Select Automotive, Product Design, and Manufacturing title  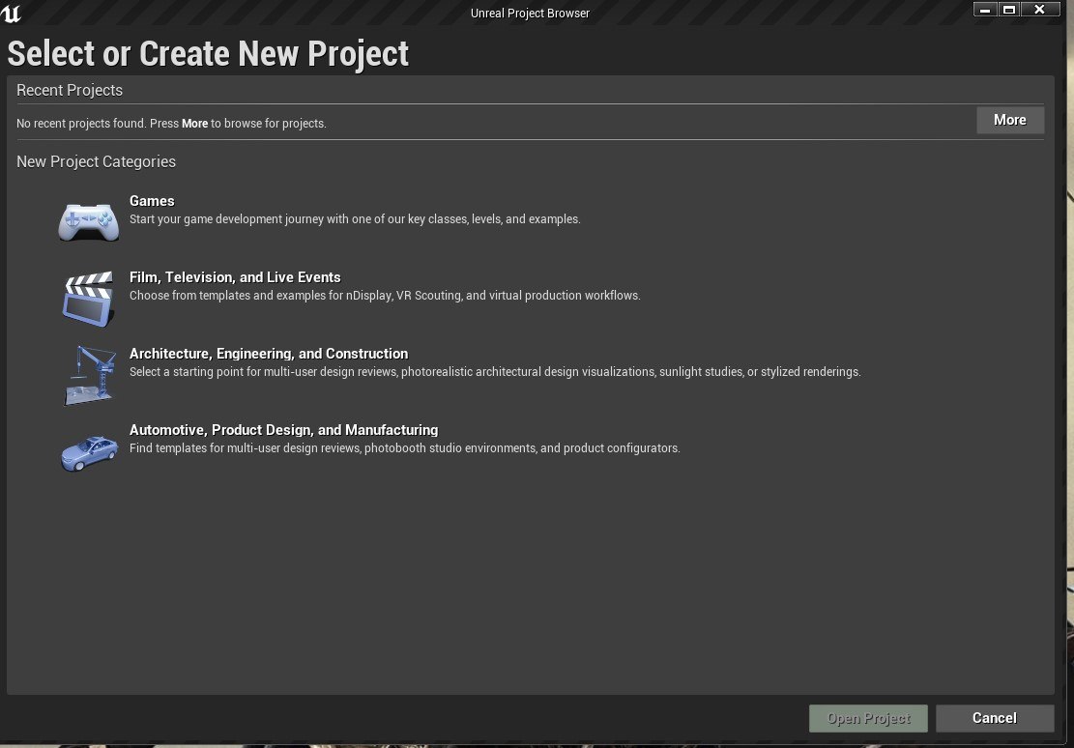tap(283, 429)
